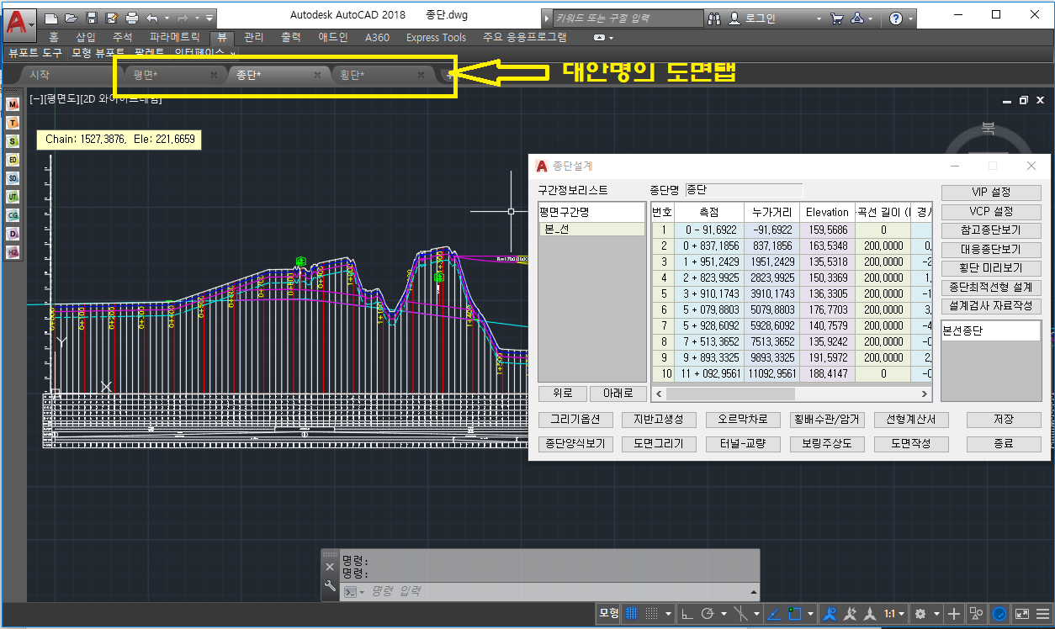
Task: Open the AutoCAD application menu button
Action: click(x=19, y=22)
